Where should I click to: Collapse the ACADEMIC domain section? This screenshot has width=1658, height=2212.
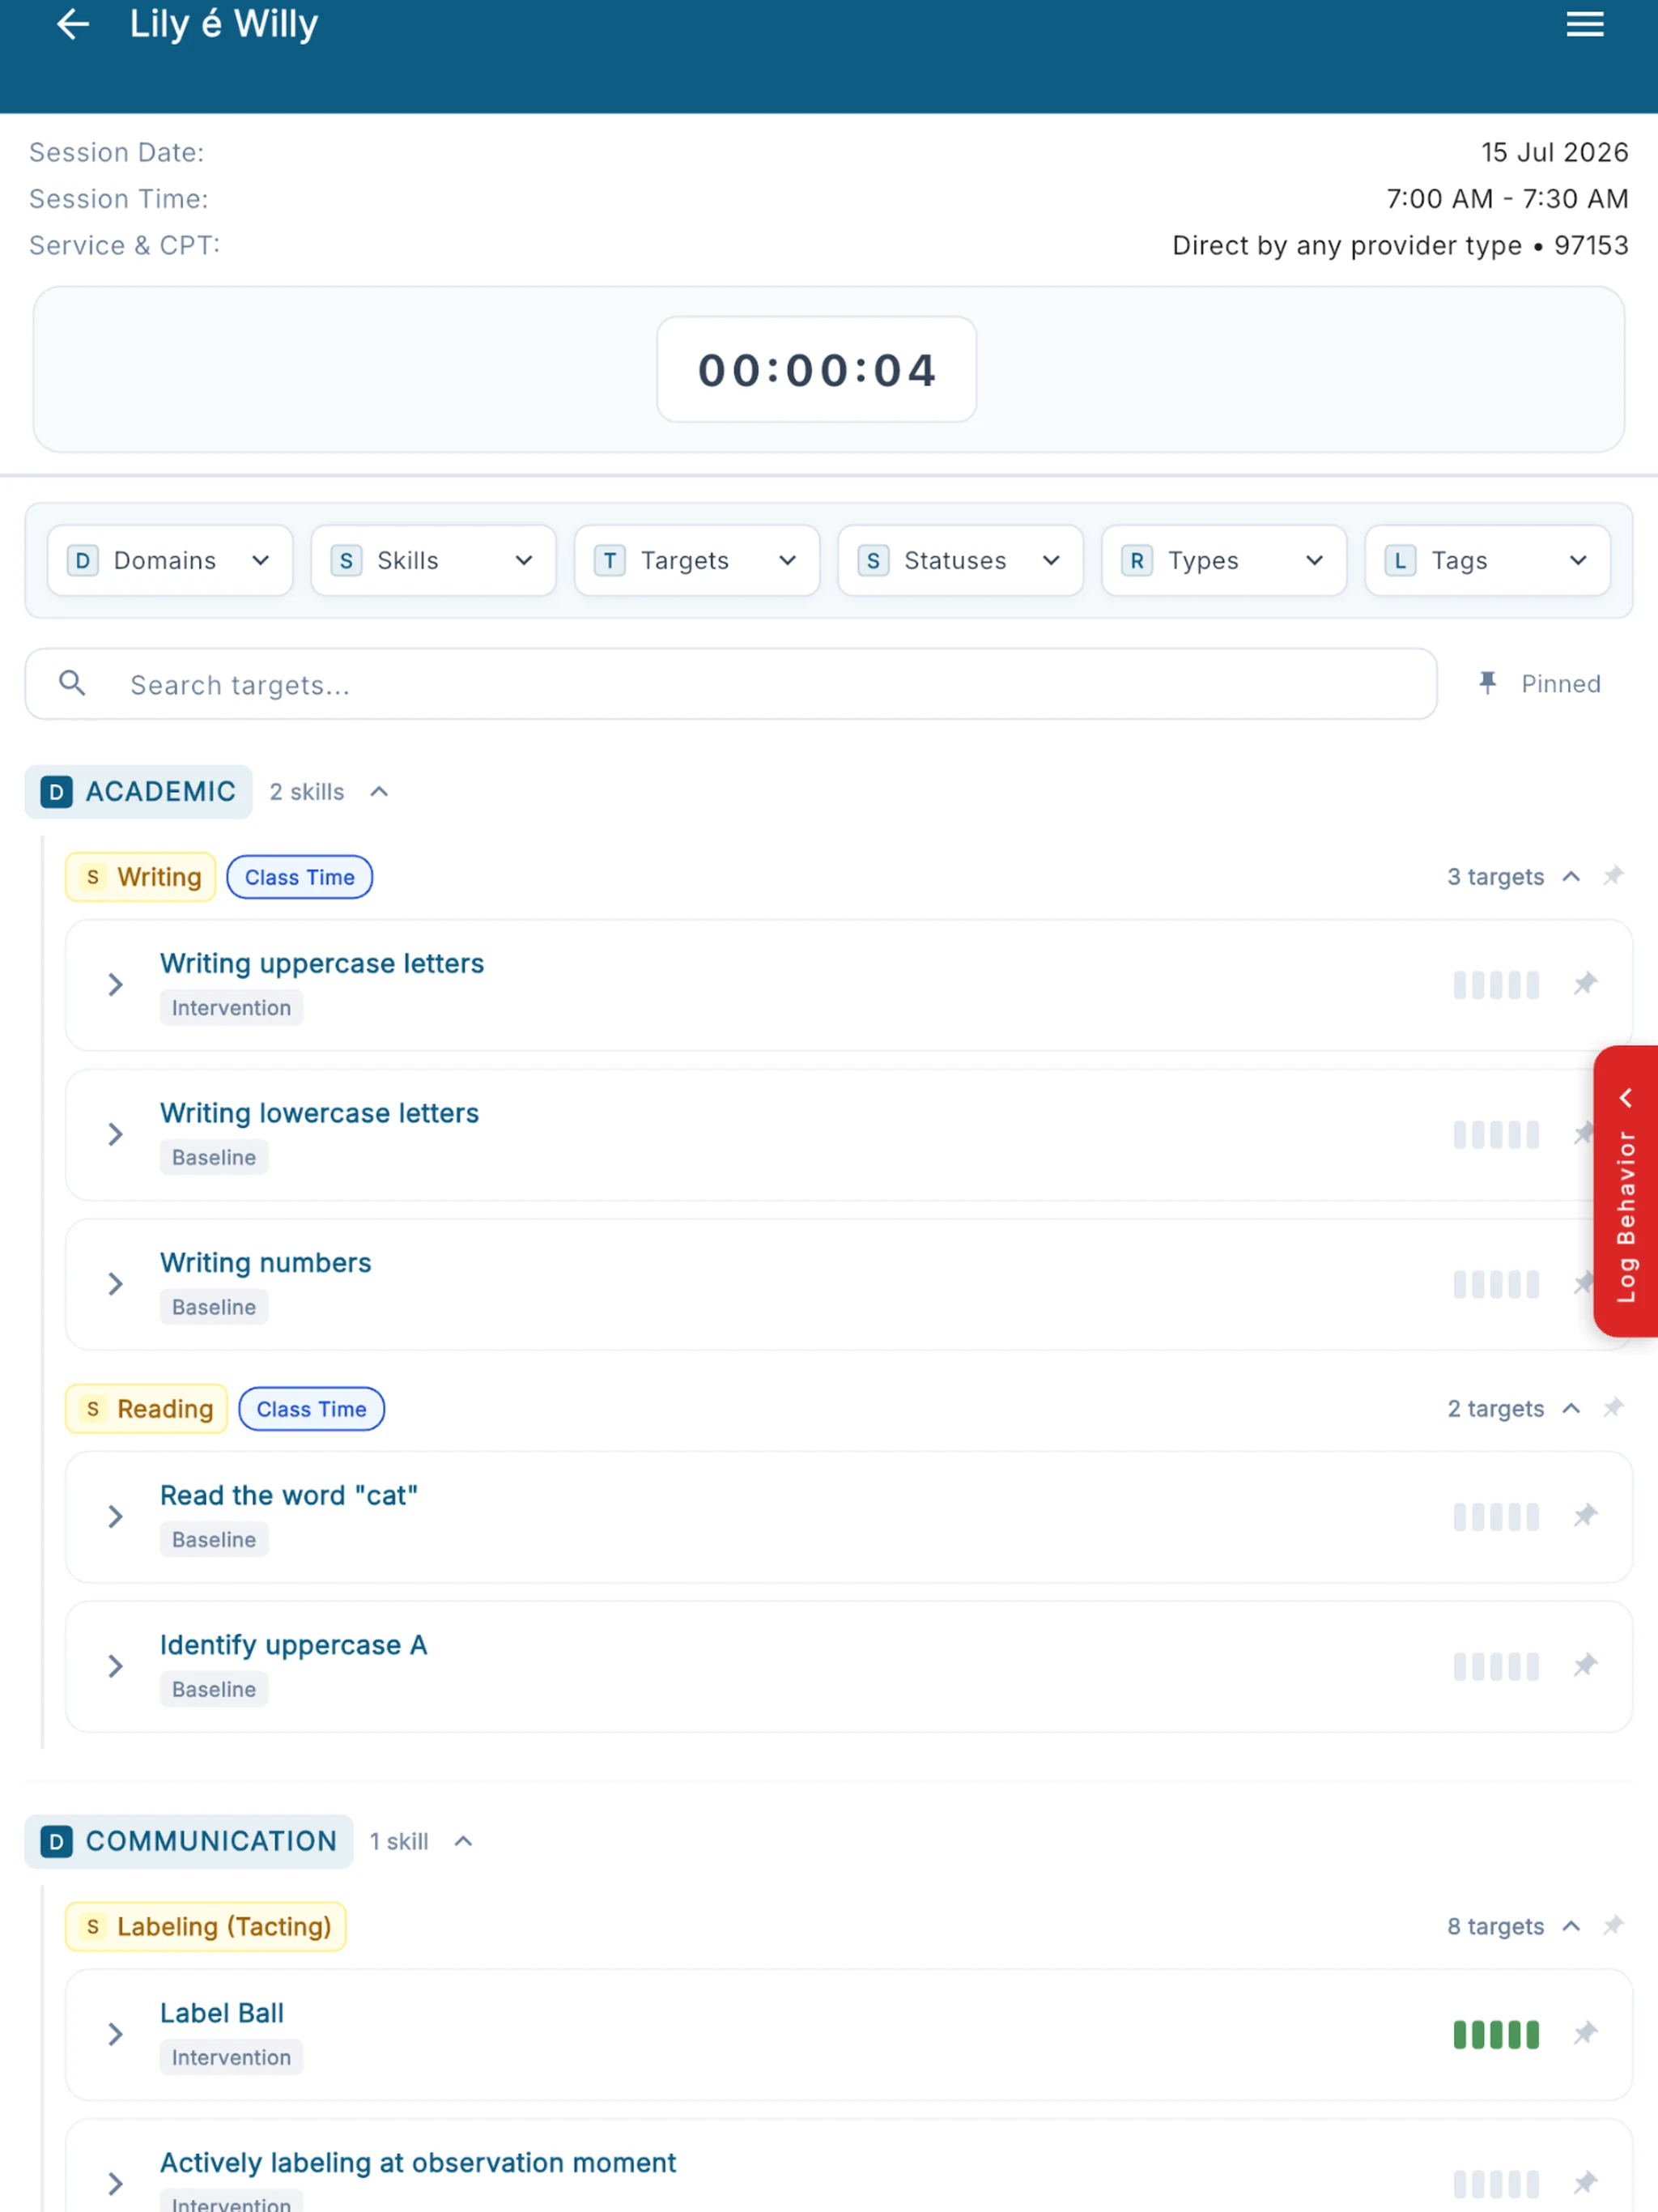pos(379,792)
